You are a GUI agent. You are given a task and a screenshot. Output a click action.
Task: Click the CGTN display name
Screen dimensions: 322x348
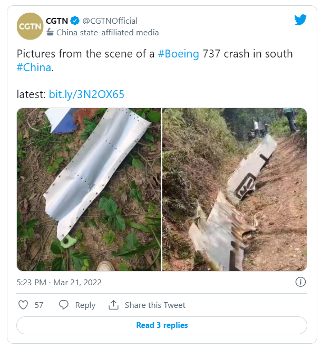(57, 21)
